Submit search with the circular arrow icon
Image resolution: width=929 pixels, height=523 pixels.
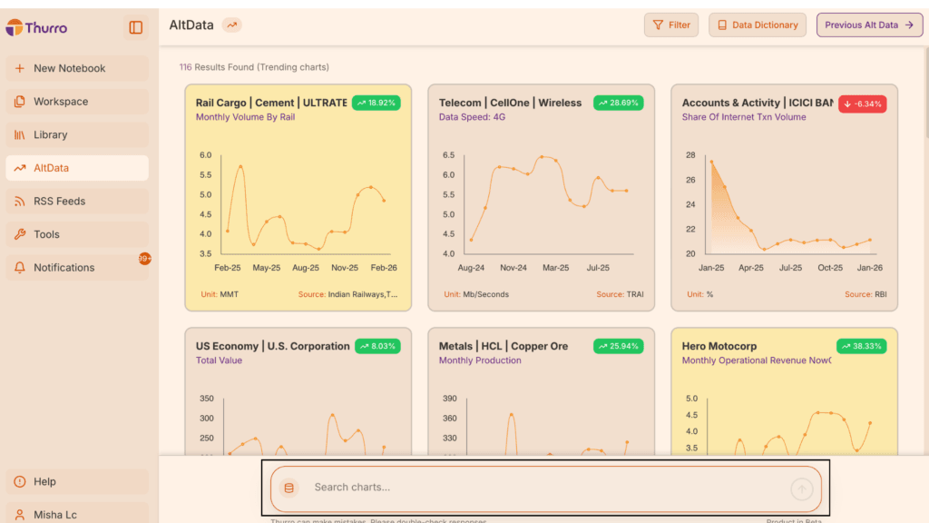801,488
